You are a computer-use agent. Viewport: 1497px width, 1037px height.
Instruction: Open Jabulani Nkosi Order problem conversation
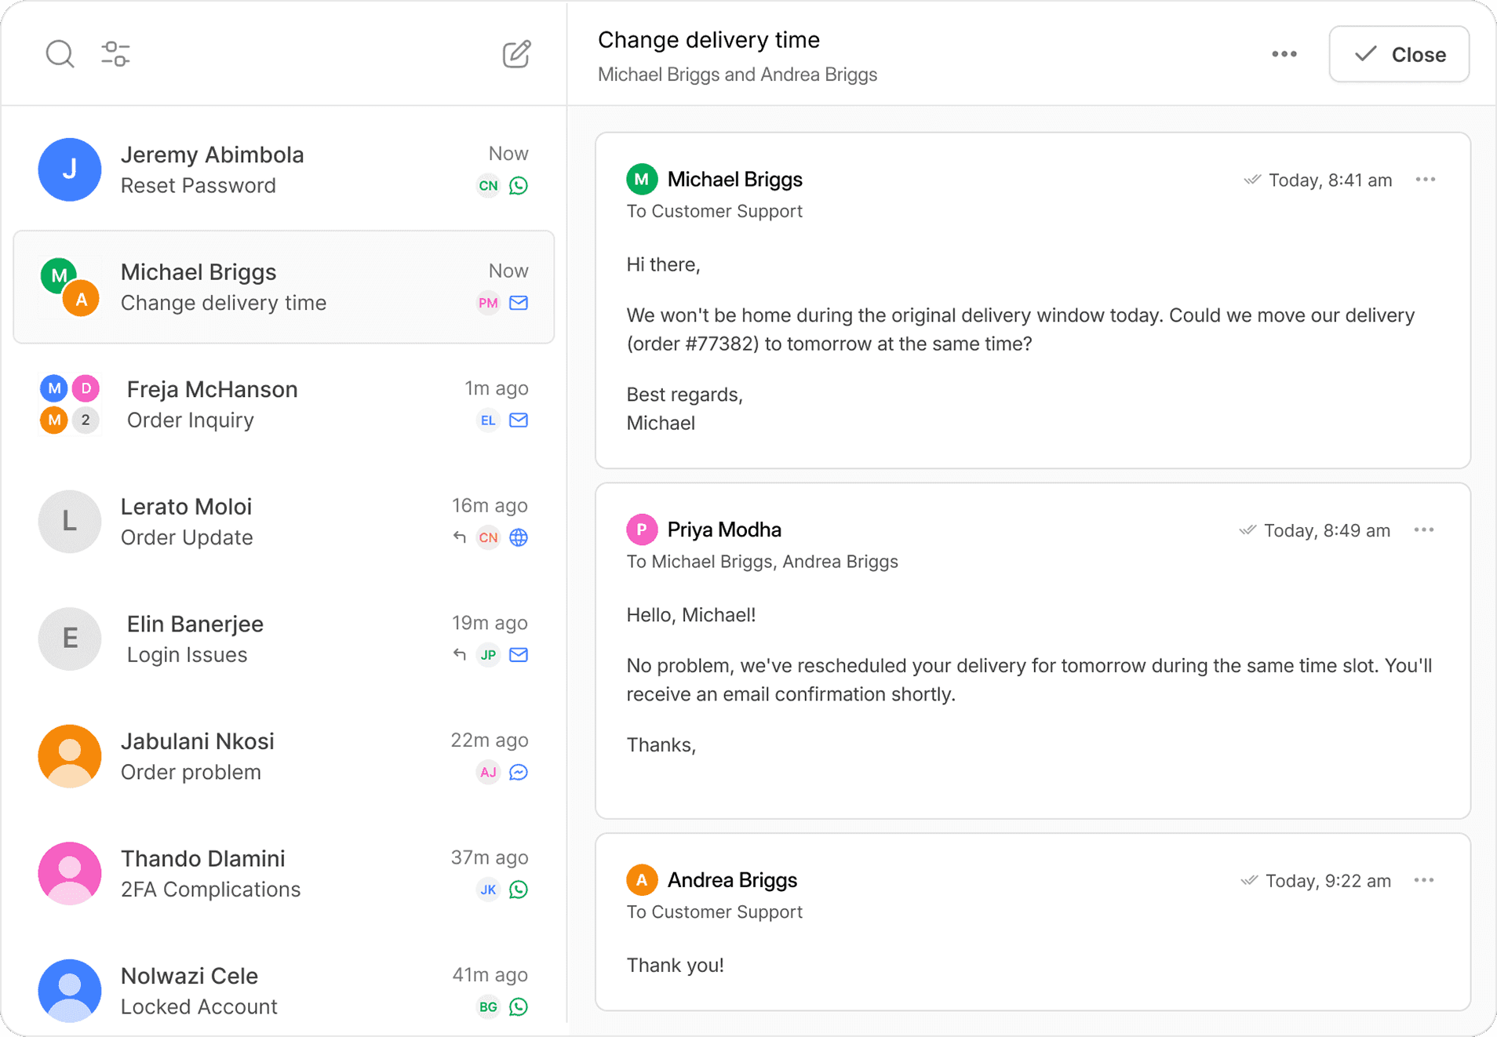point(284,756)
